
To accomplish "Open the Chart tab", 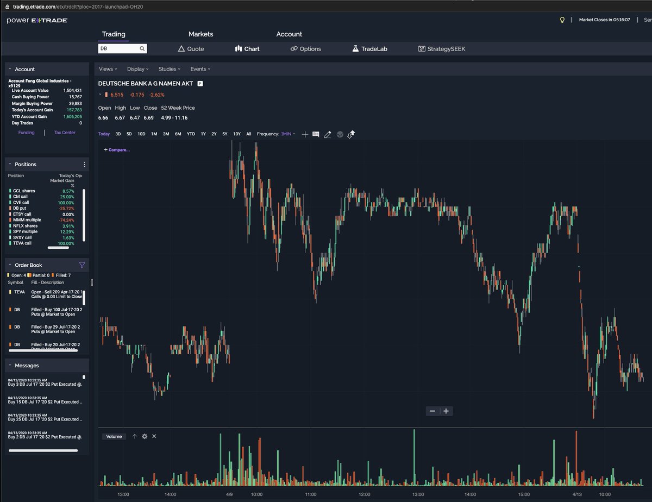I will 247,48.
